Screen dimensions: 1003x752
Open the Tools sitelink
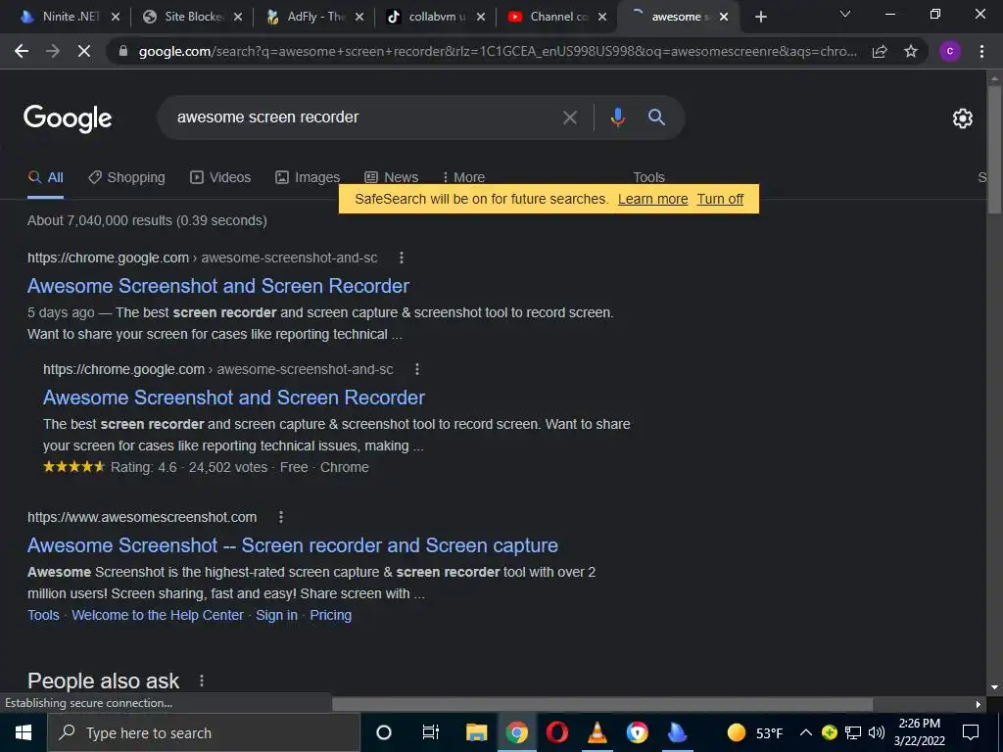coord(43,615)
